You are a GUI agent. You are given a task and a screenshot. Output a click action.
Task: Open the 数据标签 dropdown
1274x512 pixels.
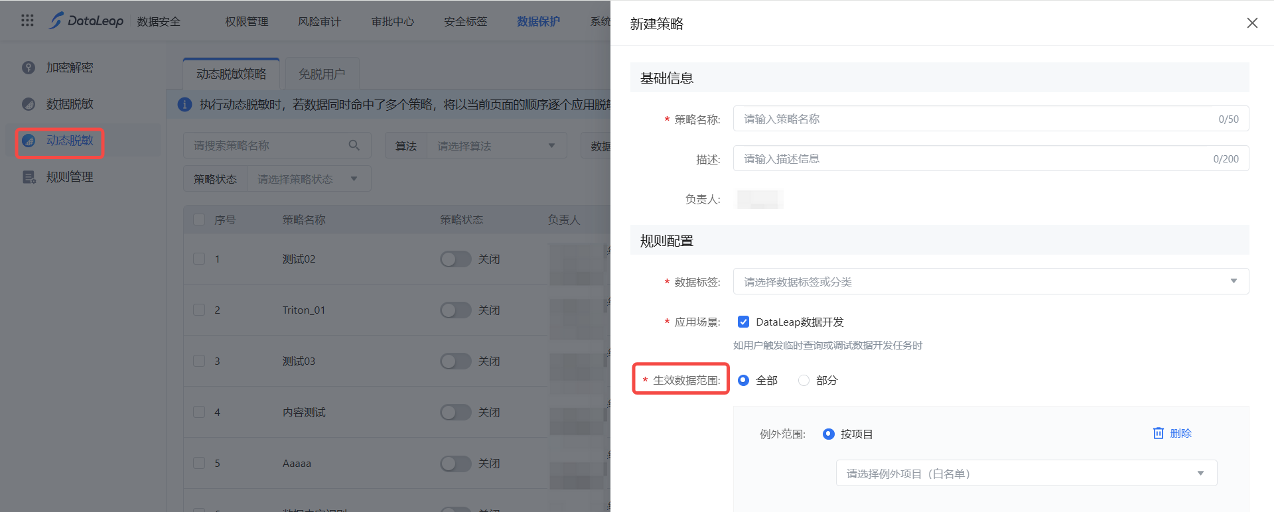(991, 281)
